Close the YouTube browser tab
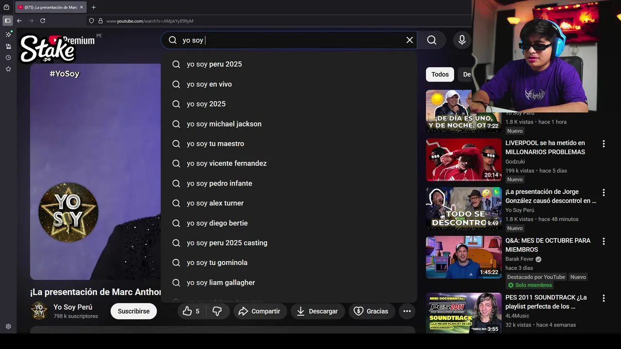This screenshot has width=621, height=349. click(x=82, y=7)
